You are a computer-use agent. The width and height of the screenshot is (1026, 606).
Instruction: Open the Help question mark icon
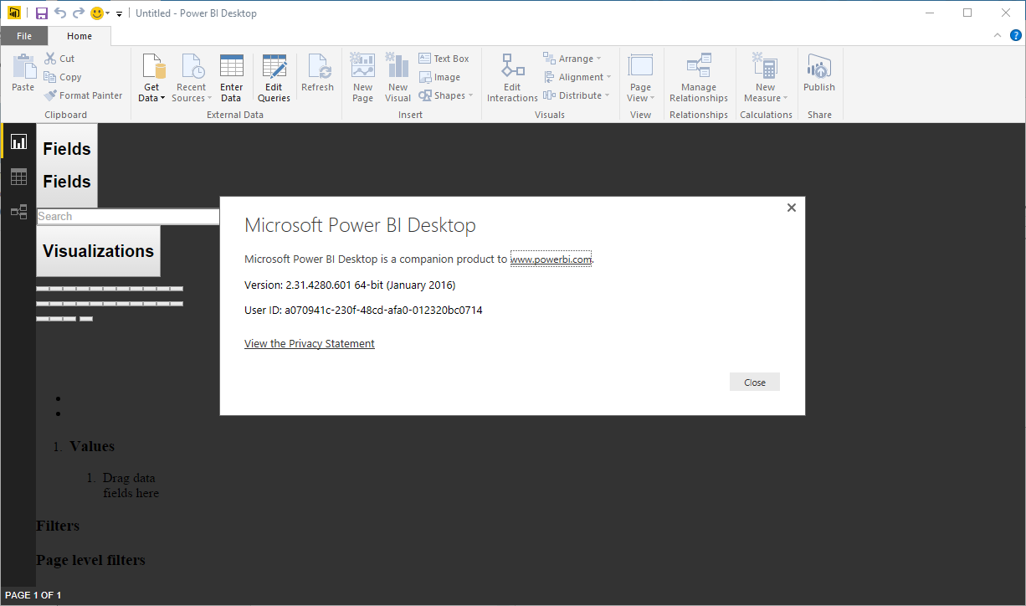pos(1016,35)
